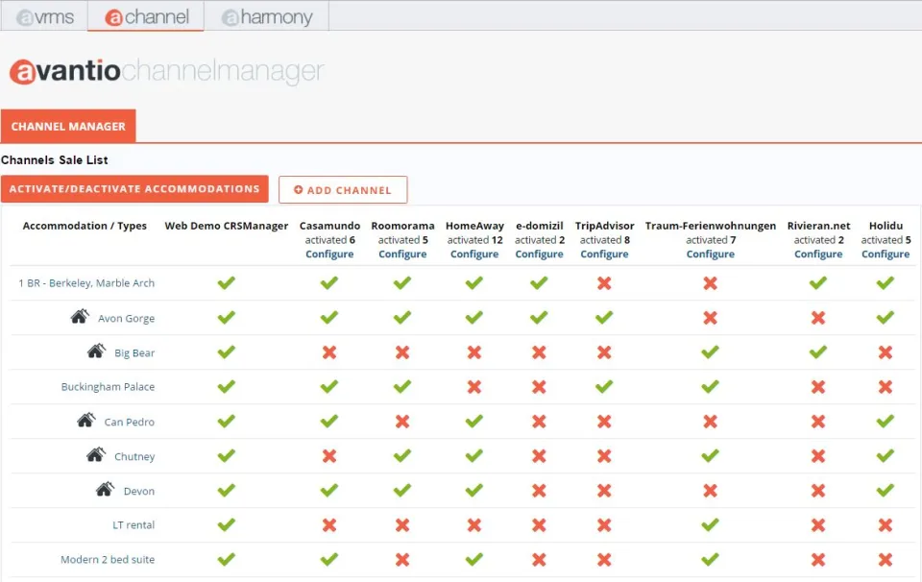The height and width of the screenshot is (582, 922).
Task: Click Holidu checkmark for Can Pedro
Action: tap(886, 421)
